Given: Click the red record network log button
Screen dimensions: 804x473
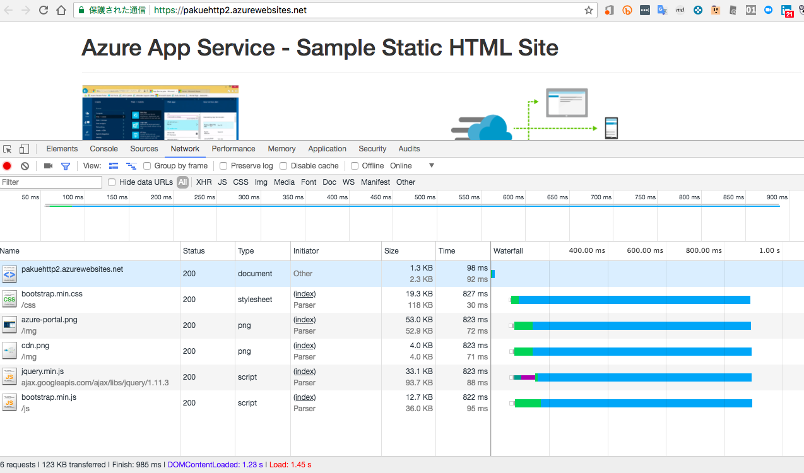Looking at the screenshot, I should (x=7, y=166).
